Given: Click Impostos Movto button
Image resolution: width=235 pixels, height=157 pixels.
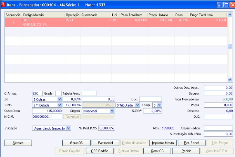Looking at the screenshot, I should pyautogui.click(x=163, y=143).
